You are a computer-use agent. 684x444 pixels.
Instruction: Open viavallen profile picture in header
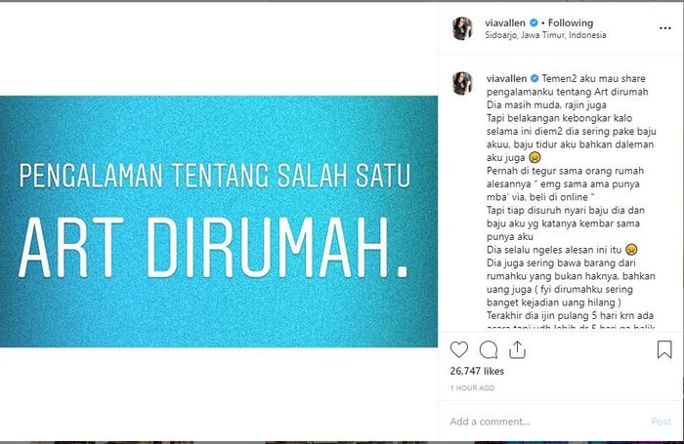tap(462, 28)
